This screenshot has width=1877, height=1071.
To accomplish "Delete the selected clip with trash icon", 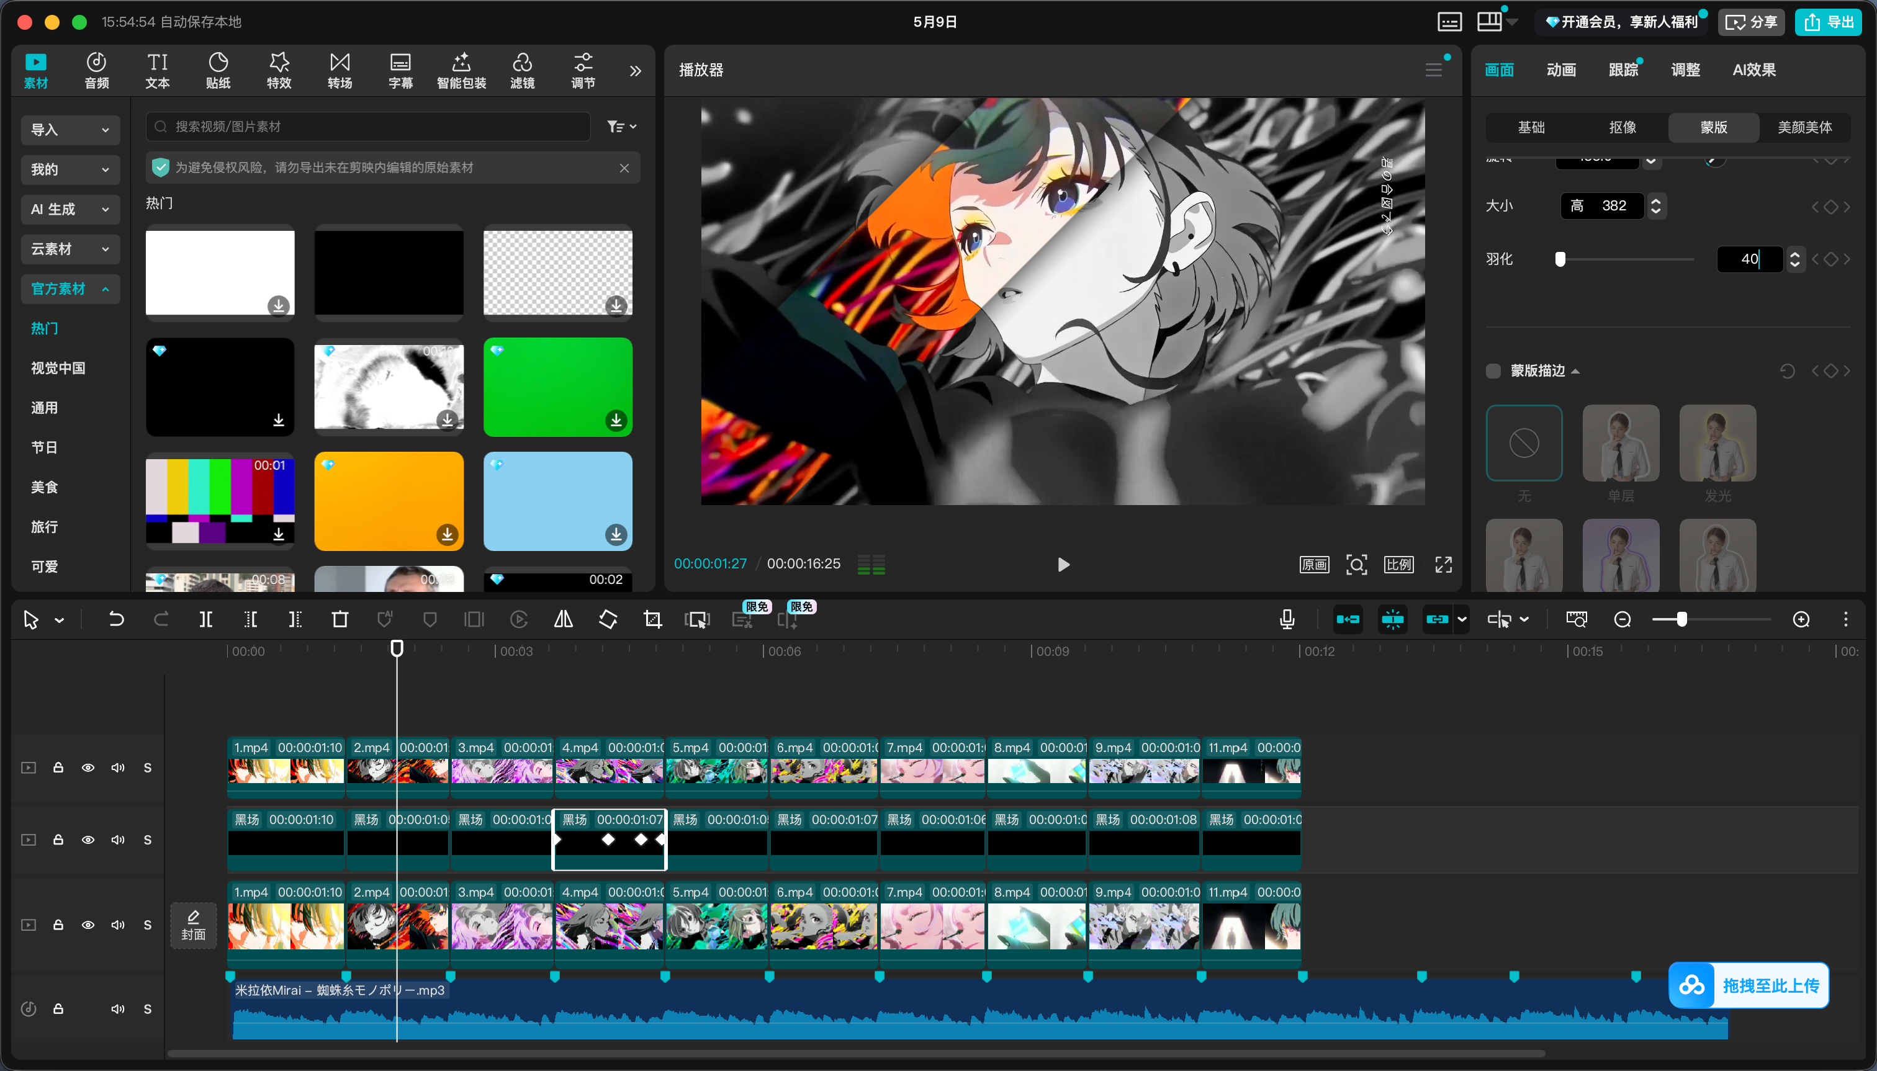I will pyautogui.click(x=340, y=619).
